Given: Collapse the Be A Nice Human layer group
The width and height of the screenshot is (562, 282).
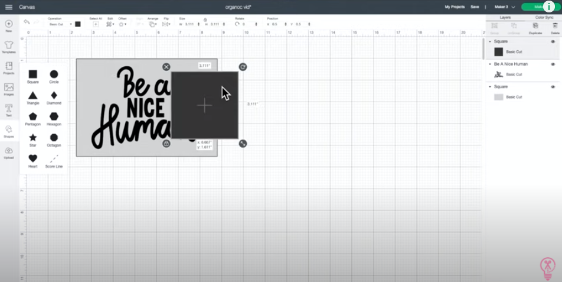Looking at the screenshot, I should [x=490, y=64].
